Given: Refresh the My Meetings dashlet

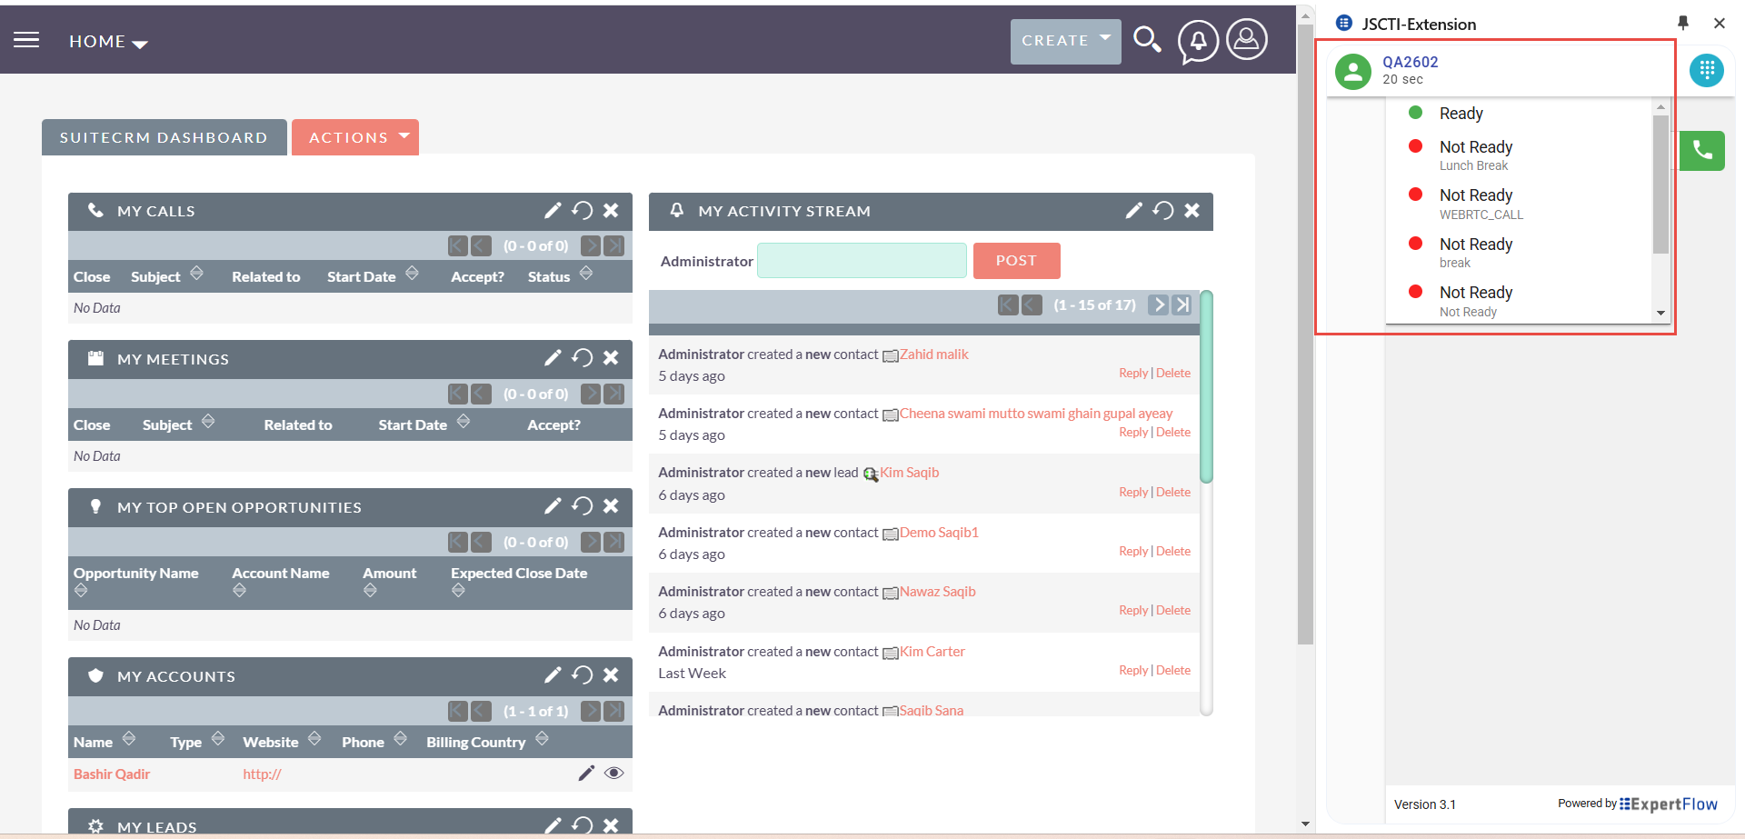Looking at the screenshot, I should [x=582, y=358].
